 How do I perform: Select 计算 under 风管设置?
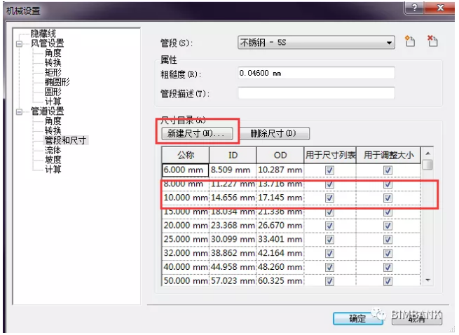[x=53, y=102]
